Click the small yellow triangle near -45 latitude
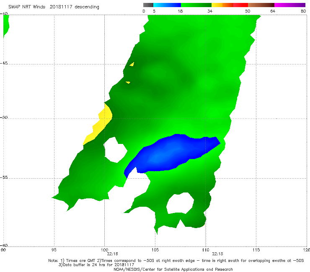Viewport: 310px width, 272px height. 132,64
